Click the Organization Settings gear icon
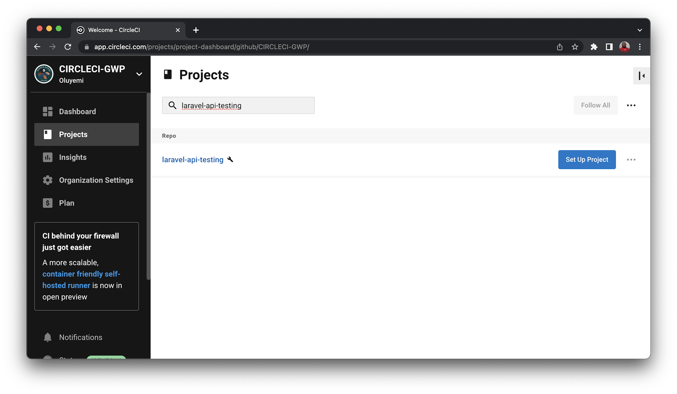The image size is (677, 394). [48, 180]
